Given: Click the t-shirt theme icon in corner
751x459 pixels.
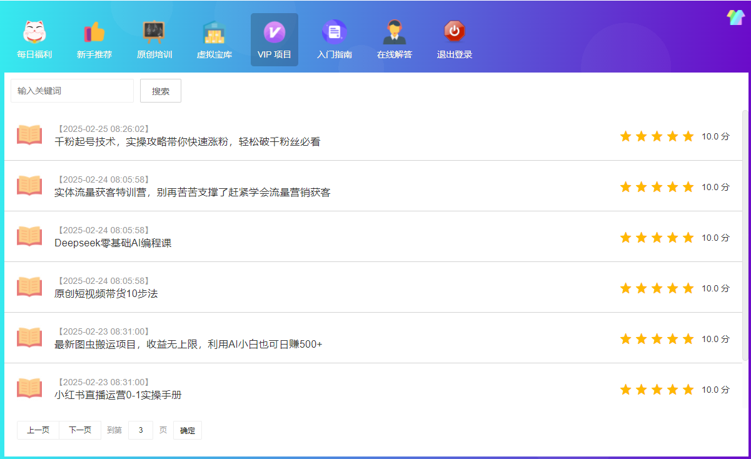Looking at the screenshot, I should click(x=735, y=18).
